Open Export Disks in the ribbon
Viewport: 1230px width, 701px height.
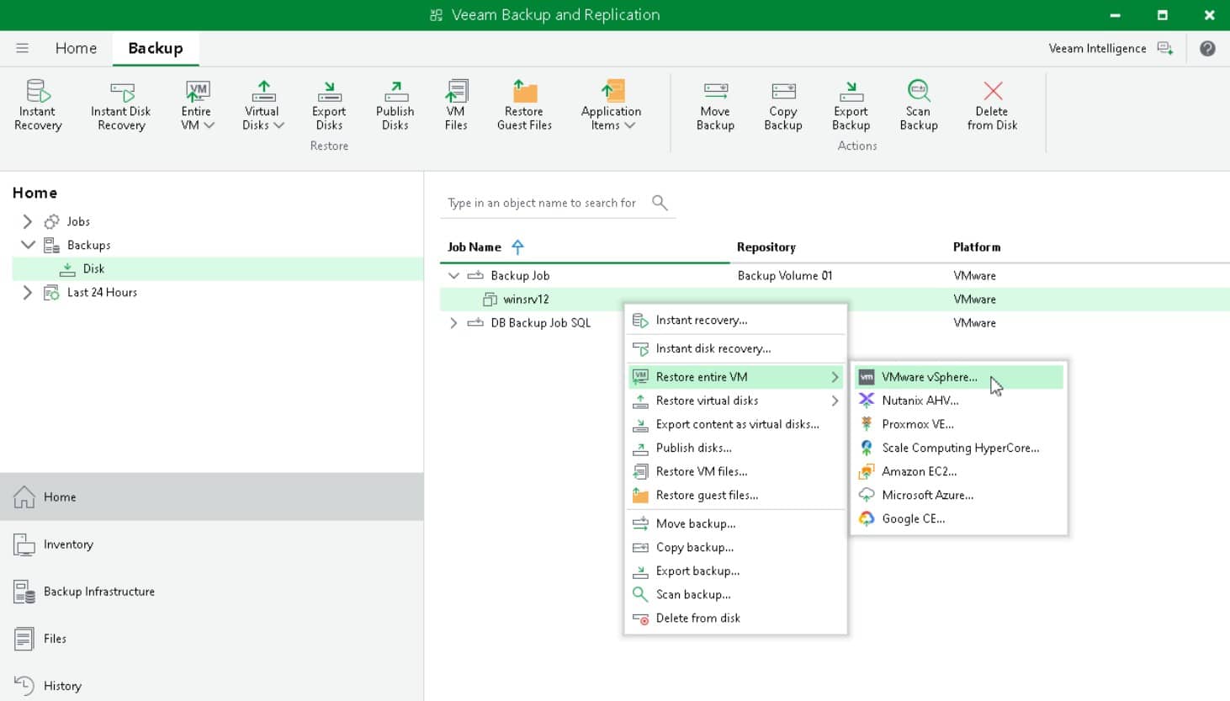coord(329,105)
